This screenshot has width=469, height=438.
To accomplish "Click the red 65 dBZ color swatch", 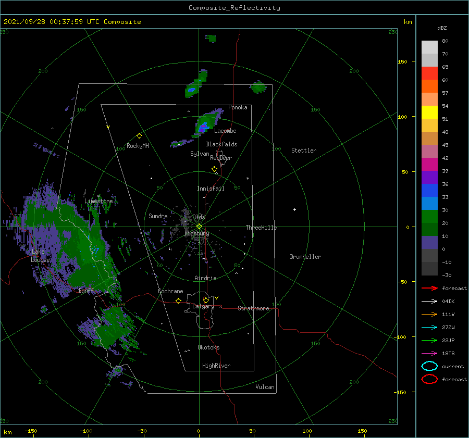I will (429, 73).
